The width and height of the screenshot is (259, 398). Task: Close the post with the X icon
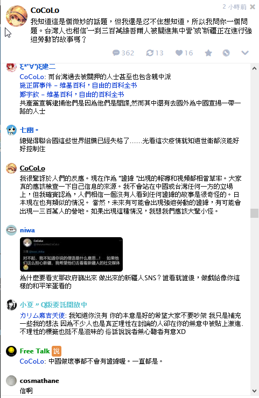[253, 7]
